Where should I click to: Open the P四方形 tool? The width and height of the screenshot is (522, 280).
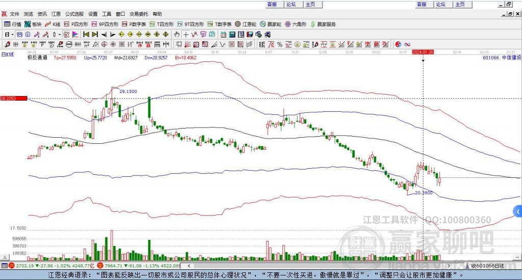coord(76,24)
